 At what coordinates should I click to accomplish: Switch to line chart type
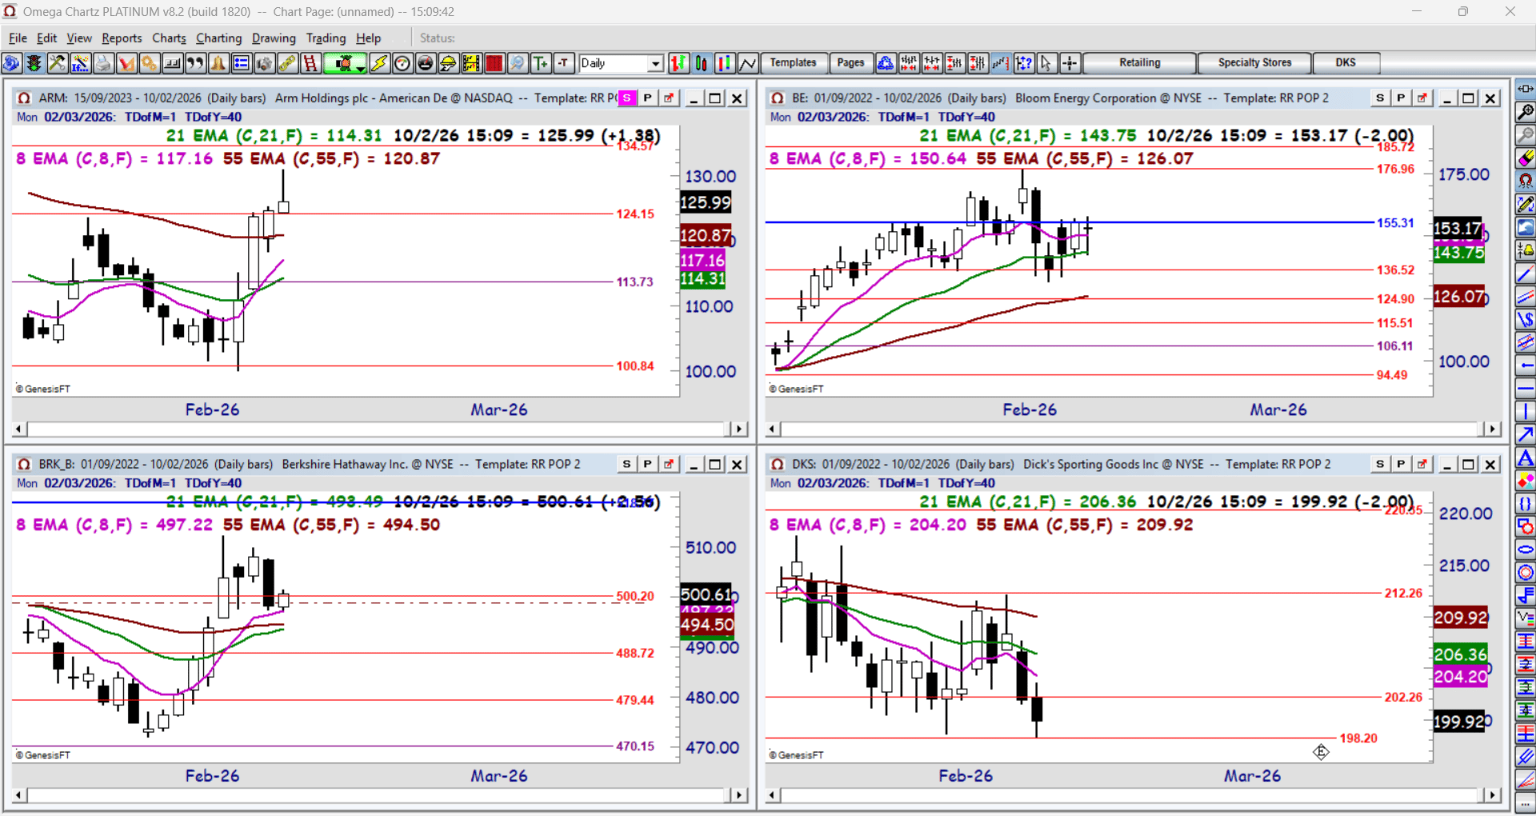748,63
